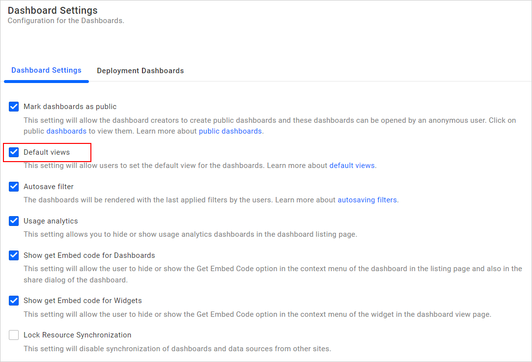The image size is (532, 362).
Task: Disable the "Default views" setting
Action: [x=14, y=152]
